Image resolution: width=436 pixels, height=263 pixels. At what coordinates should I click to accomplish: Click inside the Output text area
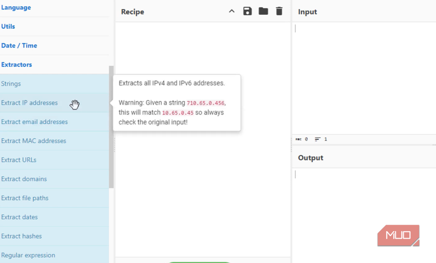[x=364, y=215]
